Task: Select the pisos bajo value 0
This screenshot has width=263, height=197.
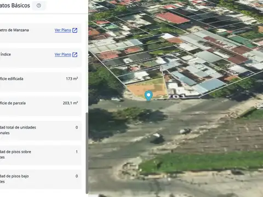Action: click(77, 176)
